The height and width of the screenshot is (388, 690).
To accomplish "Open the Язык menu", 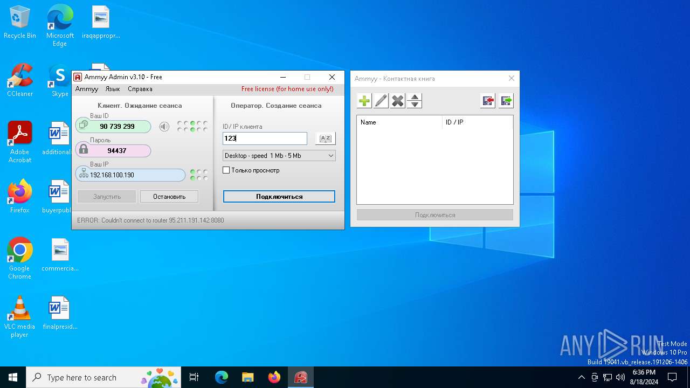I will [113, 89].
